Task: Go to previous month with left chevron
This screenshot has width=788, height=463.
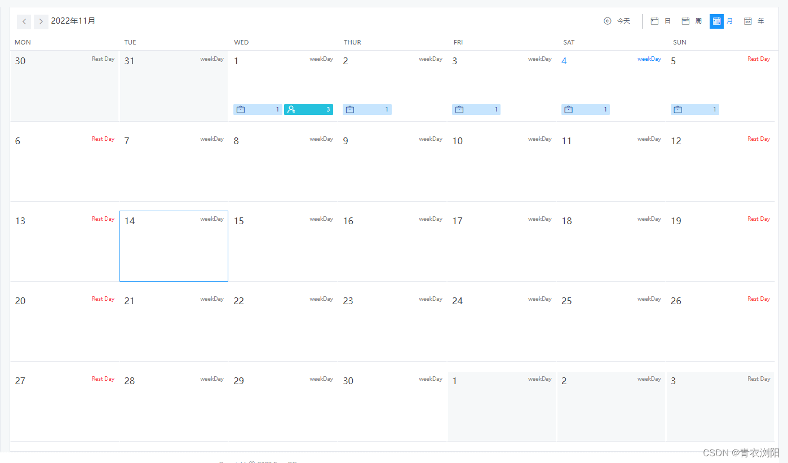Action: pos(24,21)
